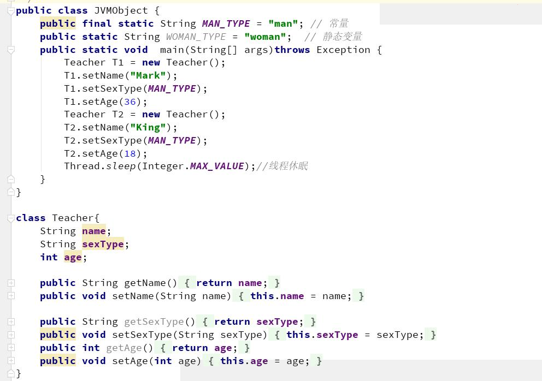Click the highlighted age field declaration
Viewport: 542px width, 381px height.
pyautogui.click(x=73, y=257)
